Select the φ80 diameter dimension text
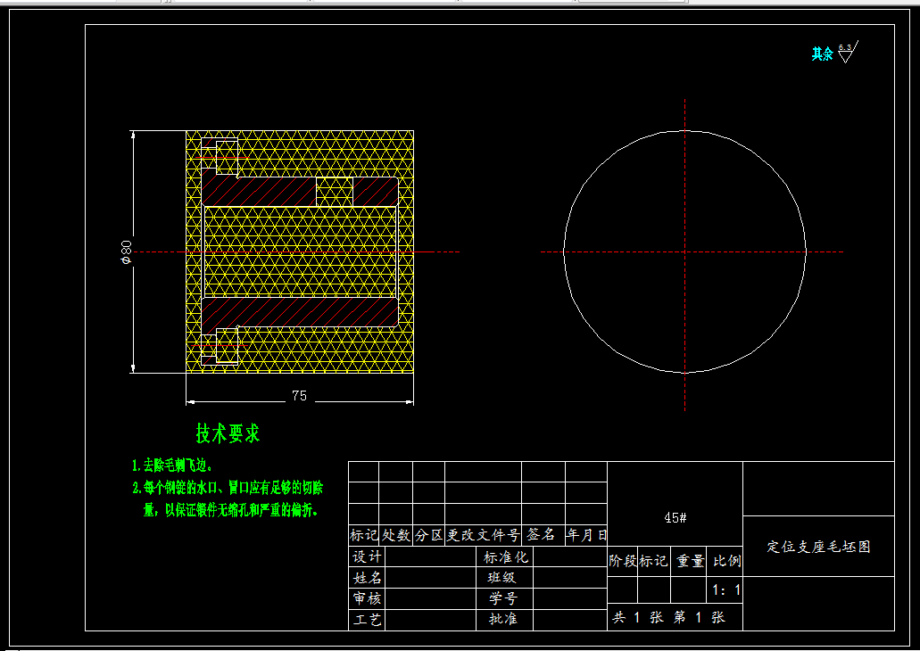The width and height of the screenshot is (920, 651). tap(126, 251)
